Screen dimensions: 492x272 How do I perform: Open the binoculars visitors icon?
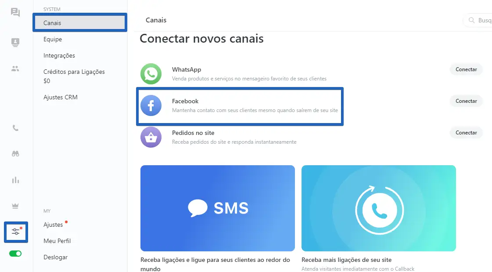point(15,154)
